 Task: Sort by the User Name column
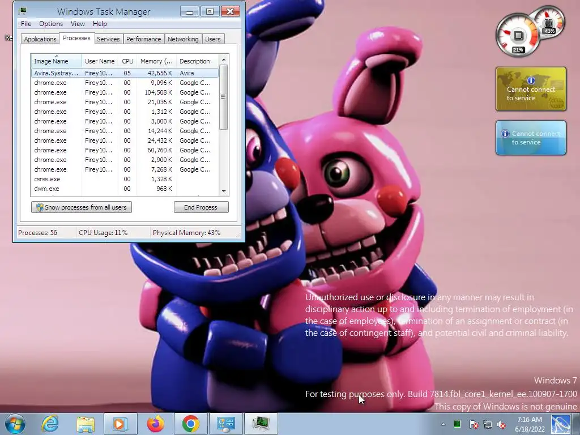pyautogui.click(x=100, y=61)
